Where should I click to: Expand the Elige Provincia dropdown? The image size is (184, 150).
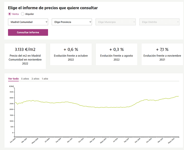coord(72,22)
